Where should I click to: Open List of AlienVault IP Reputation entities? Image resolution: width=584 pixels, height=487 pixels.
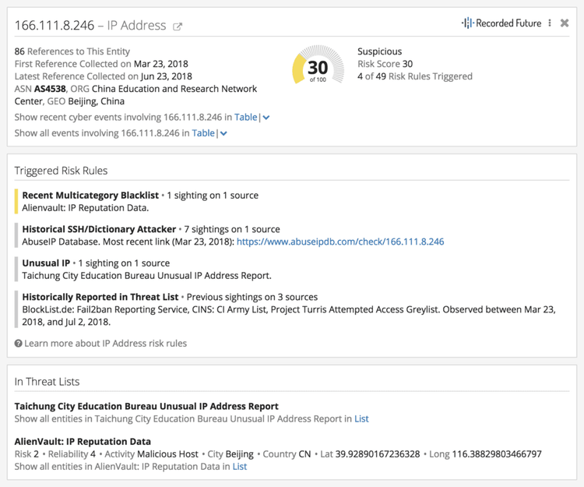pos(239,466)
